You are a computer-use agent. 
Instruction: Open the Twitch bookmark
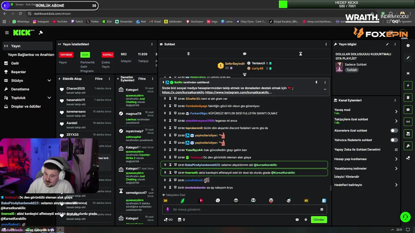click(77, 22)
